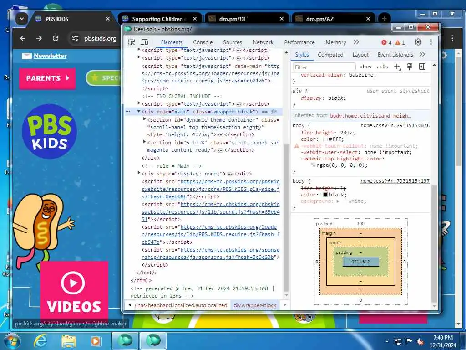Expand the background shorthand property triangle
Screen dimensions: 466x350
tap(338, 201)
